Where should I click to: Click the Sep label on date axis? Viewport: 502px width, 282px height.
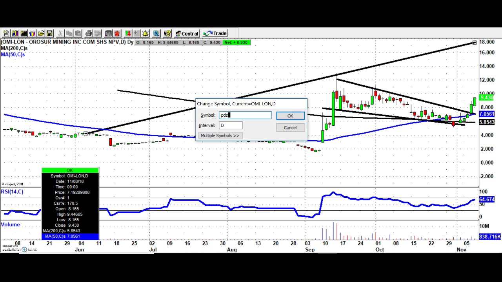(310, 249)
